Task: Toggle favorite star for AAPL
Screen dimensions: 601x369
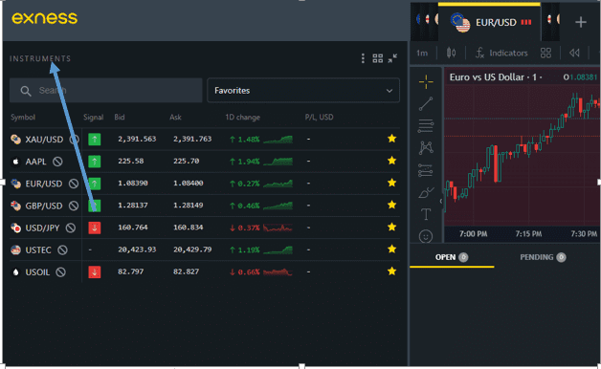Action: pos(391,161)
